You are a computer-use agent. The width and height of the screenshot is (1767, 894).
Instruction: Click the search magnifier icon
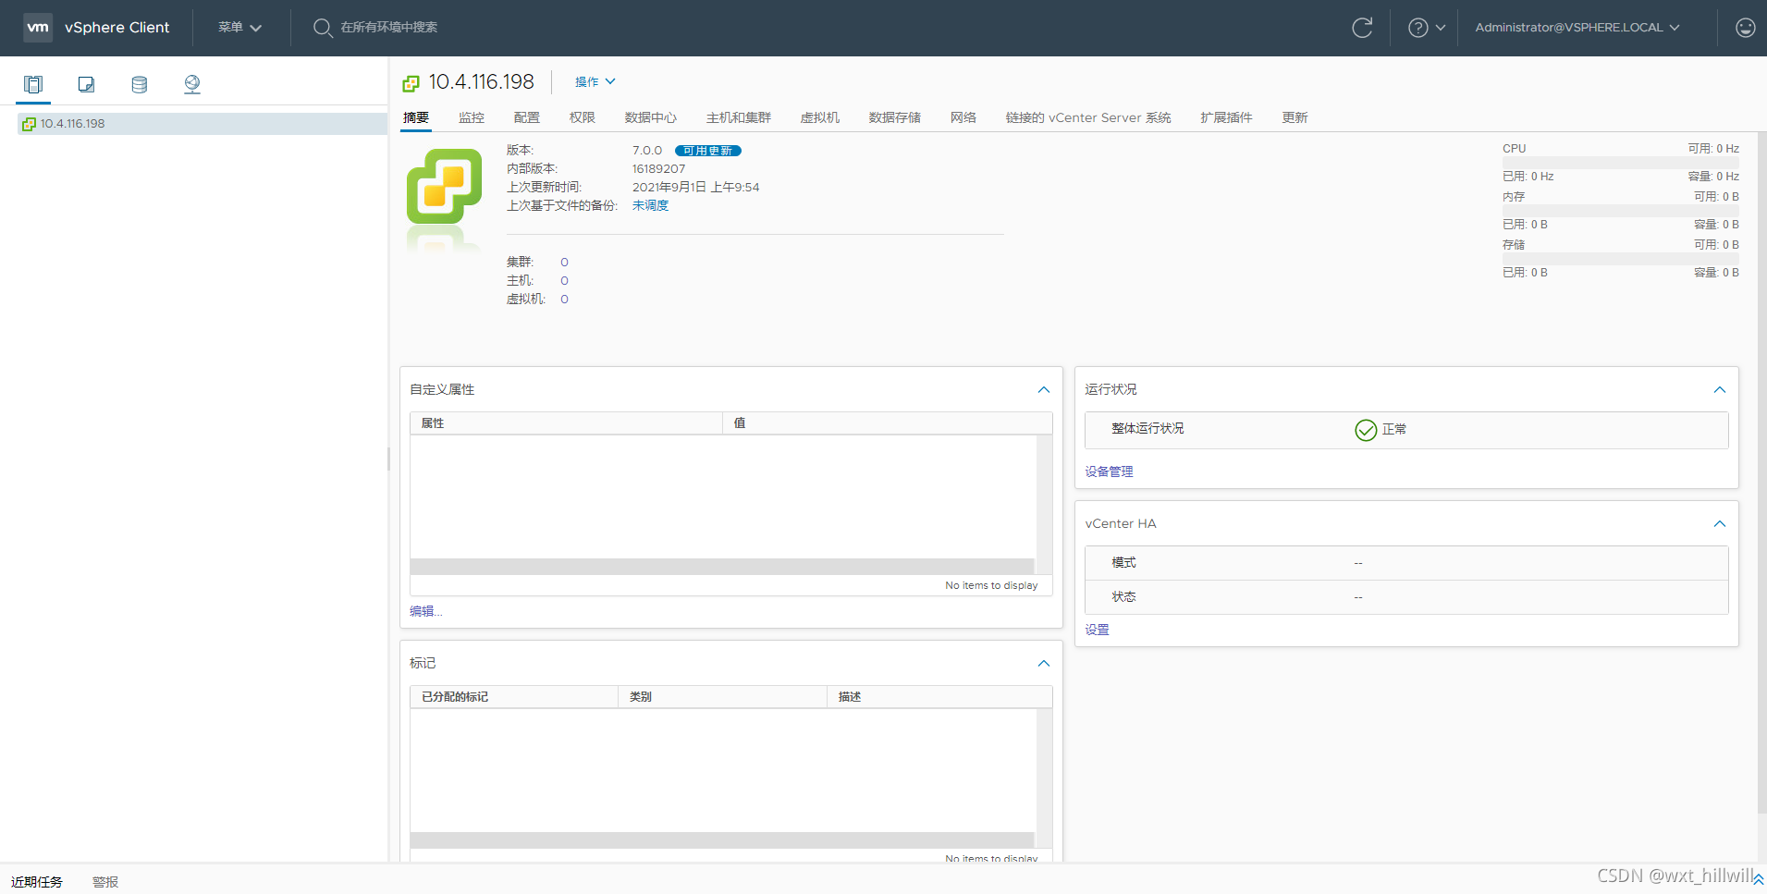322,28
